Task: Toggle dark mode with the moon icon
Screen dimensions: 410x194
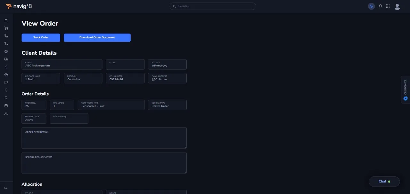Action: click(371, 6)
